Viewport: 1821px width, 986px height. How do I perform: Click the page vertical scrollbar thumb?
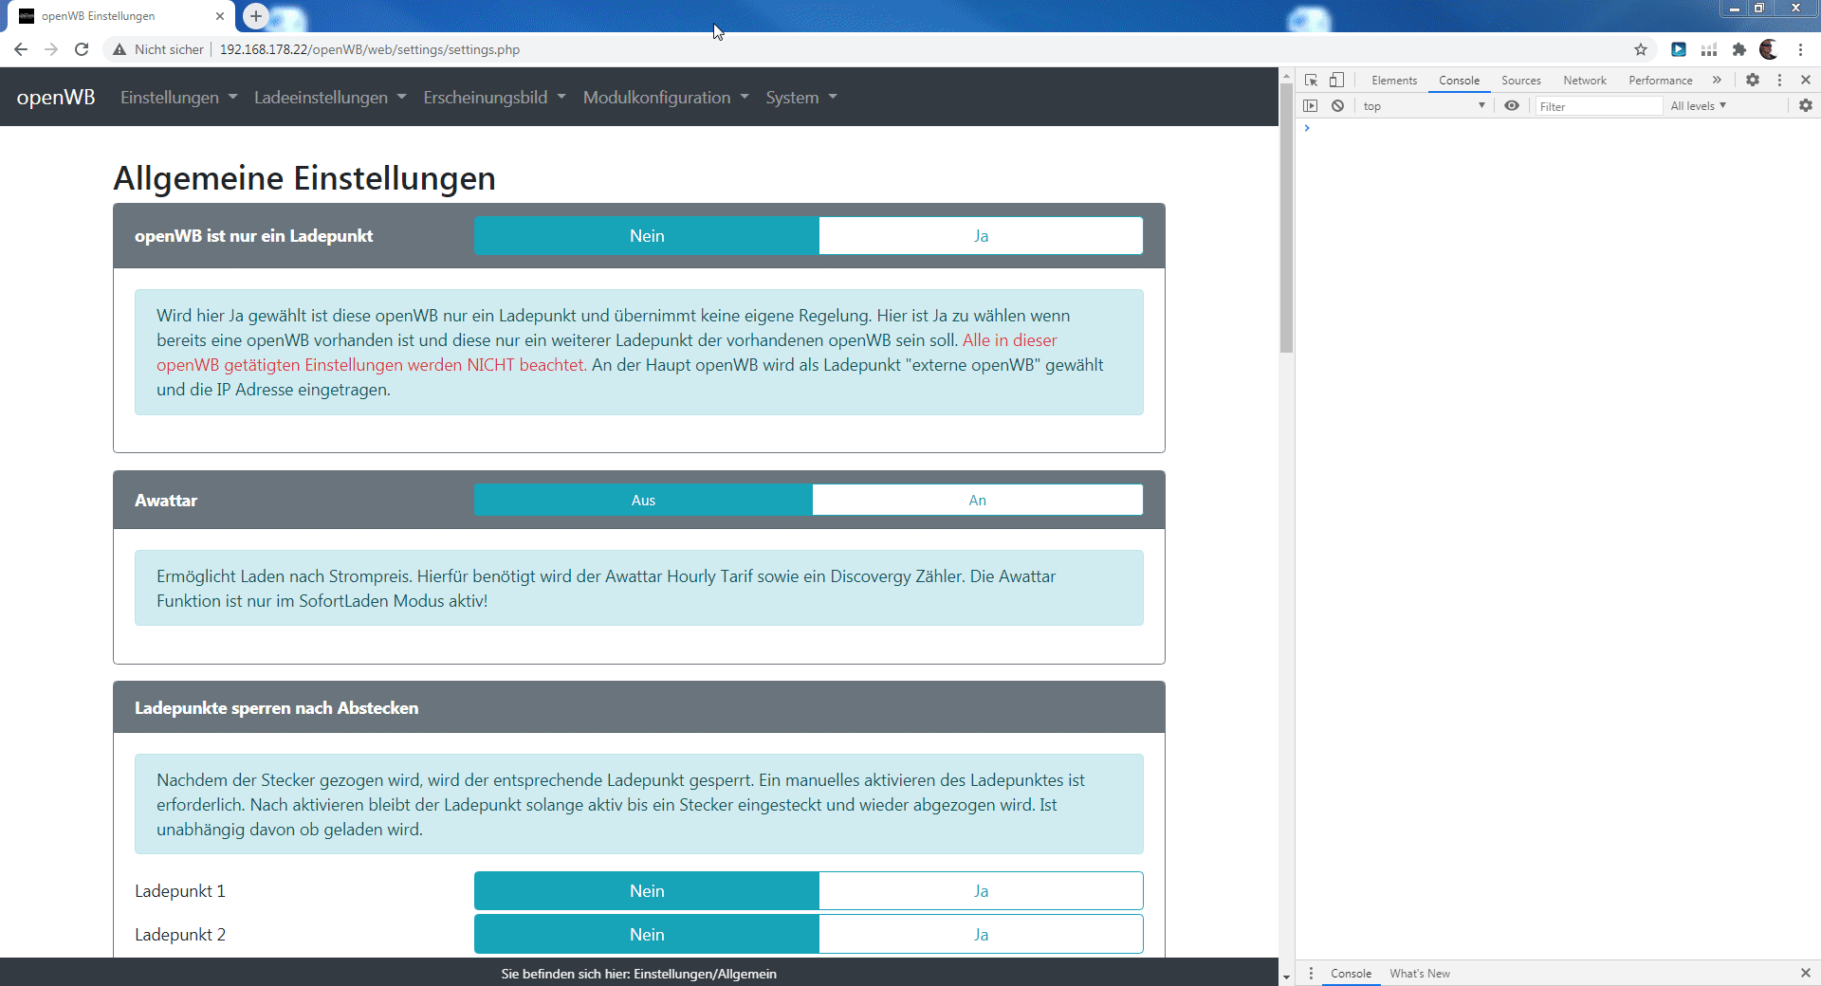point(1286,218)
